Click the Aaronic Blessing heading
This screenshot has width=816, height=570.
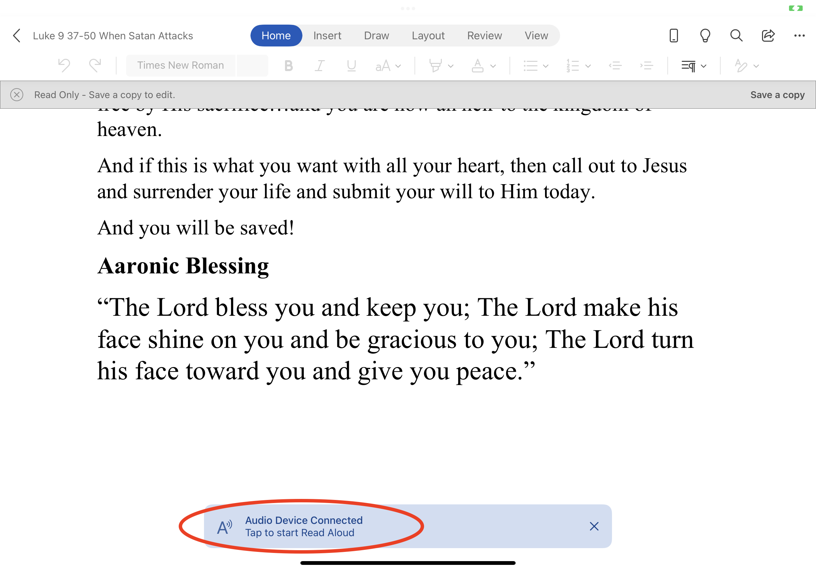point(183,266)
